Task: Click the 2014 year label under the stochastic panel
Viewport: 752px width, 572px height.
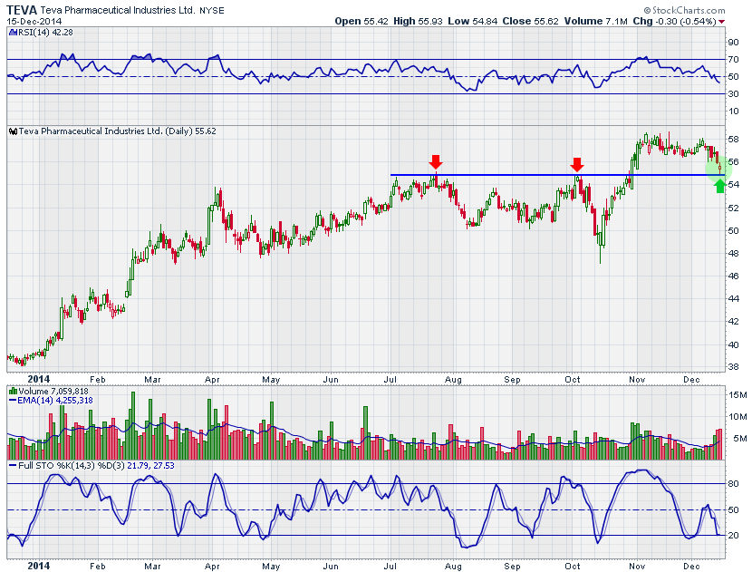Action: click(38, 567)
